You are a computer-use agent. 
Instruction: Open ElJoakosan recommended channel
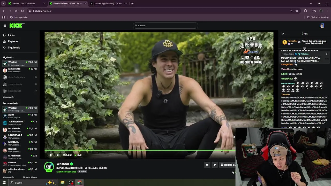pyautogui.click(x=20, y=157)
